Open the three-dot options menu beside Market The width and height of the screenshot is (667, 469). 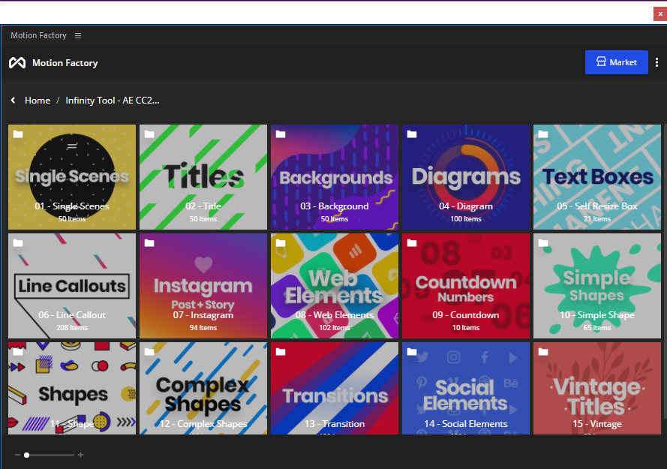656,62
